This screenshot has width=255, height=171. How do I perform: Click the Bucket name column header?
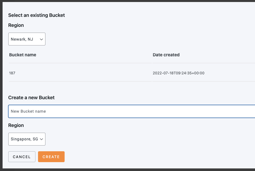(x=23, y=55)
